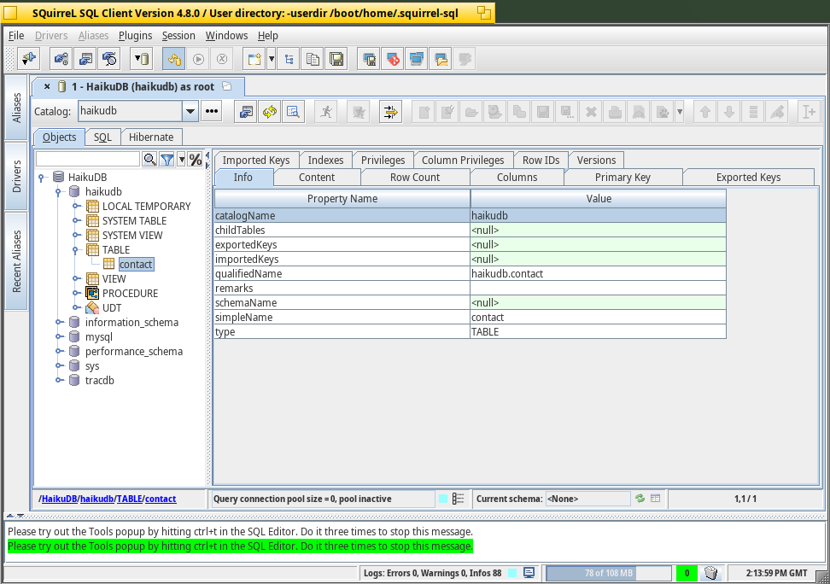
Task: Click the memory usage bar 78 of 108 MB
Action: (x=609, y=573)
